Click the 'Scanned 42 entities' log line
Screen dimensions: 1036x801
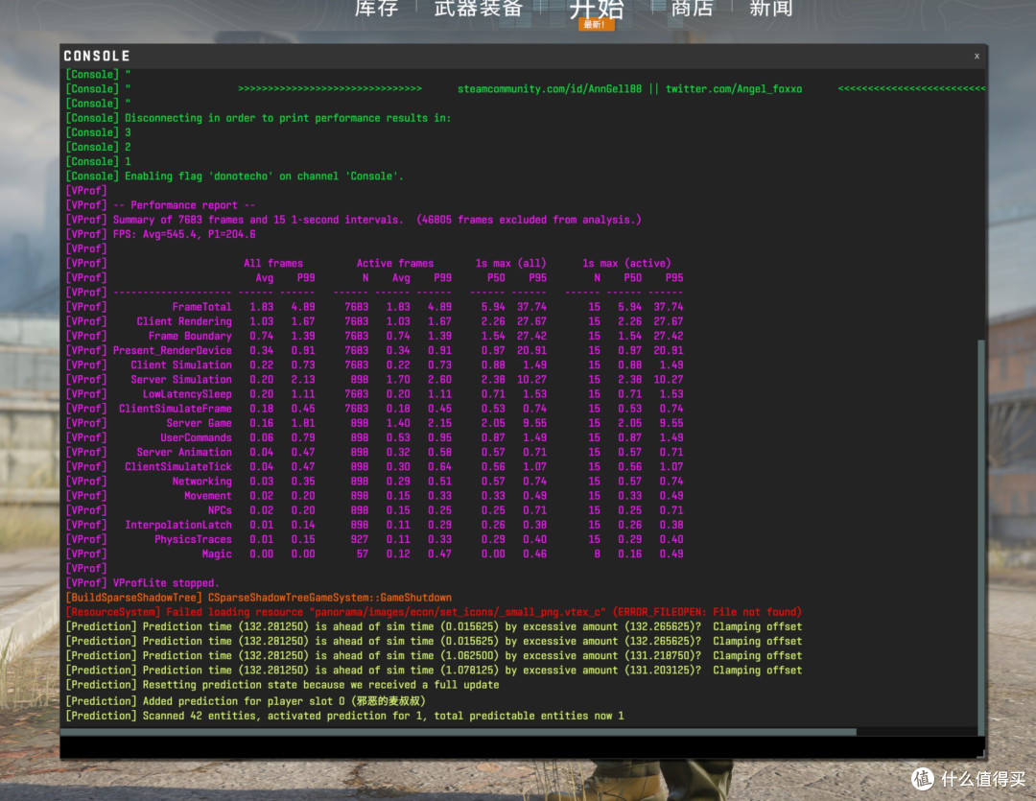point(344,717)
